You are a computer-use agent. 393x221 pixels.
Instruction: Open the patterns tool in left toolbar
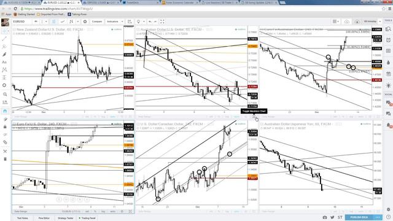pos(4,69)
